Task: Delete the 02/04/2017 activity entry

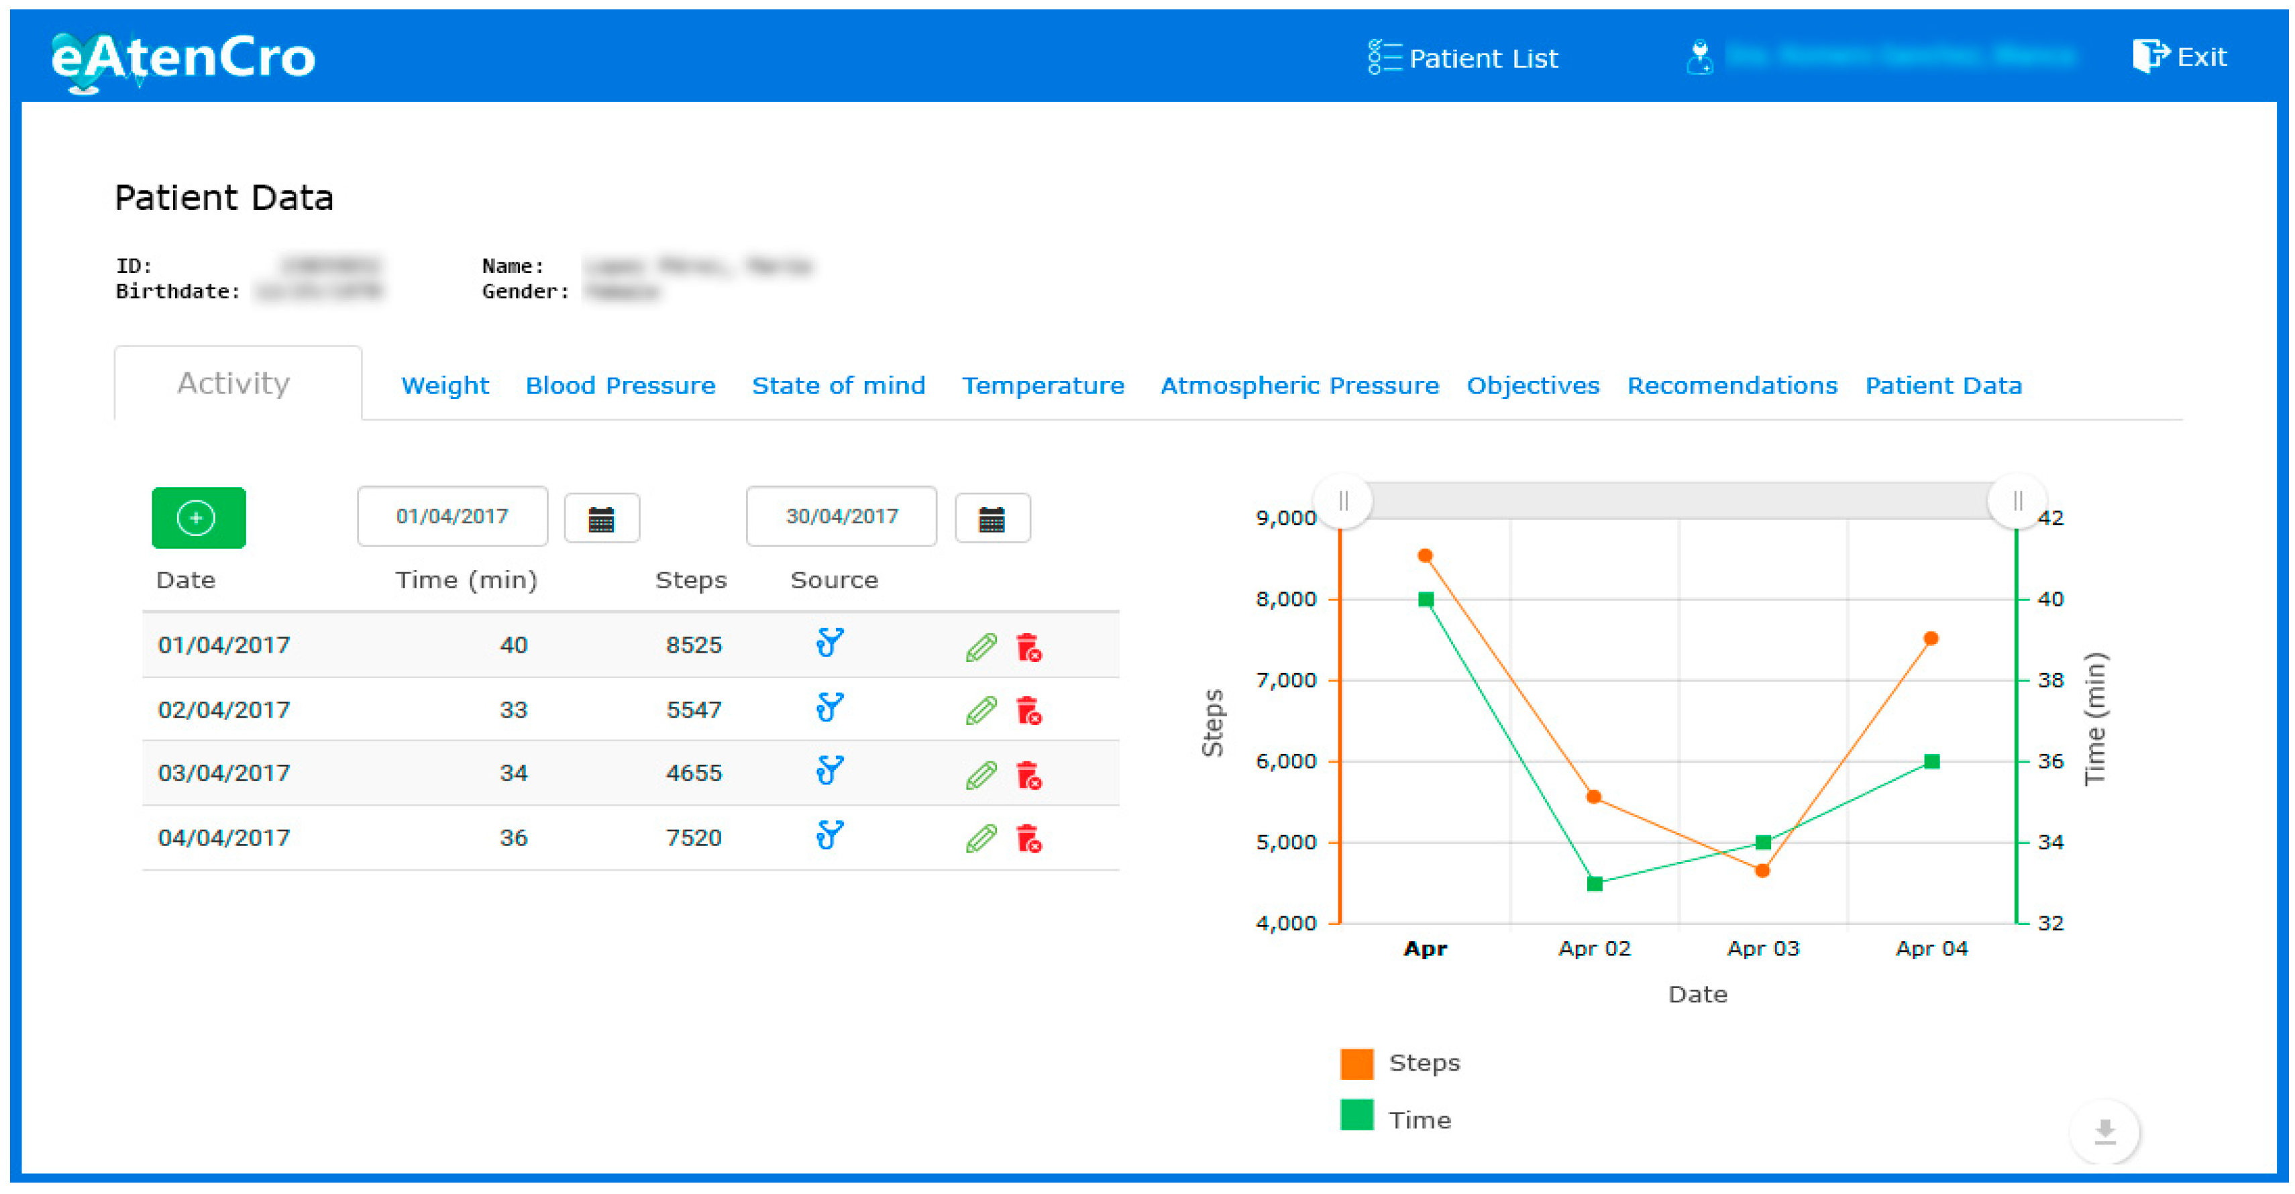Action: [1029, 711]
